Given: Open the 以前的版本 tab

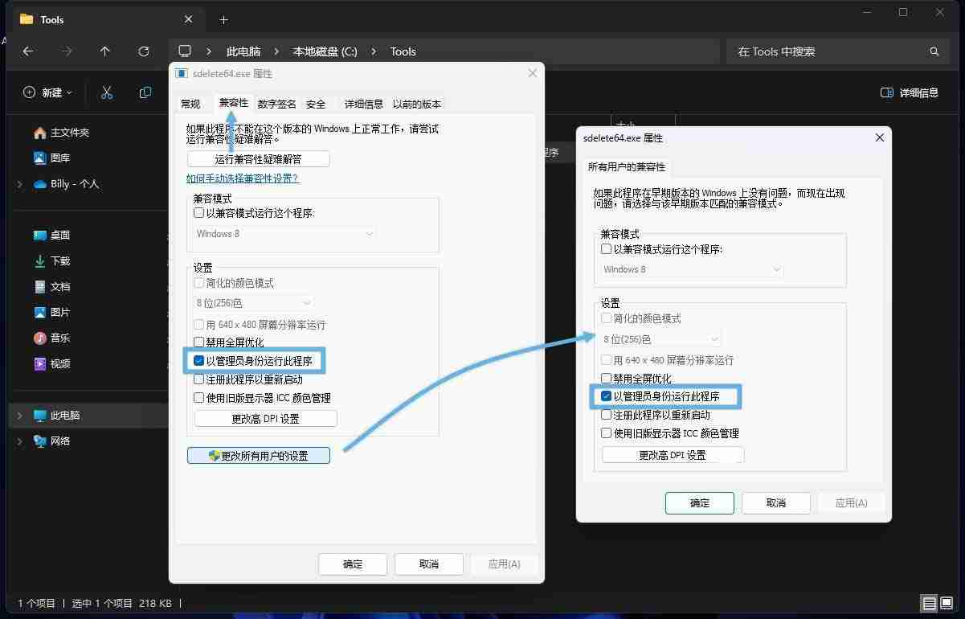Looking at the screenshot, I should (x=416, y=104).
